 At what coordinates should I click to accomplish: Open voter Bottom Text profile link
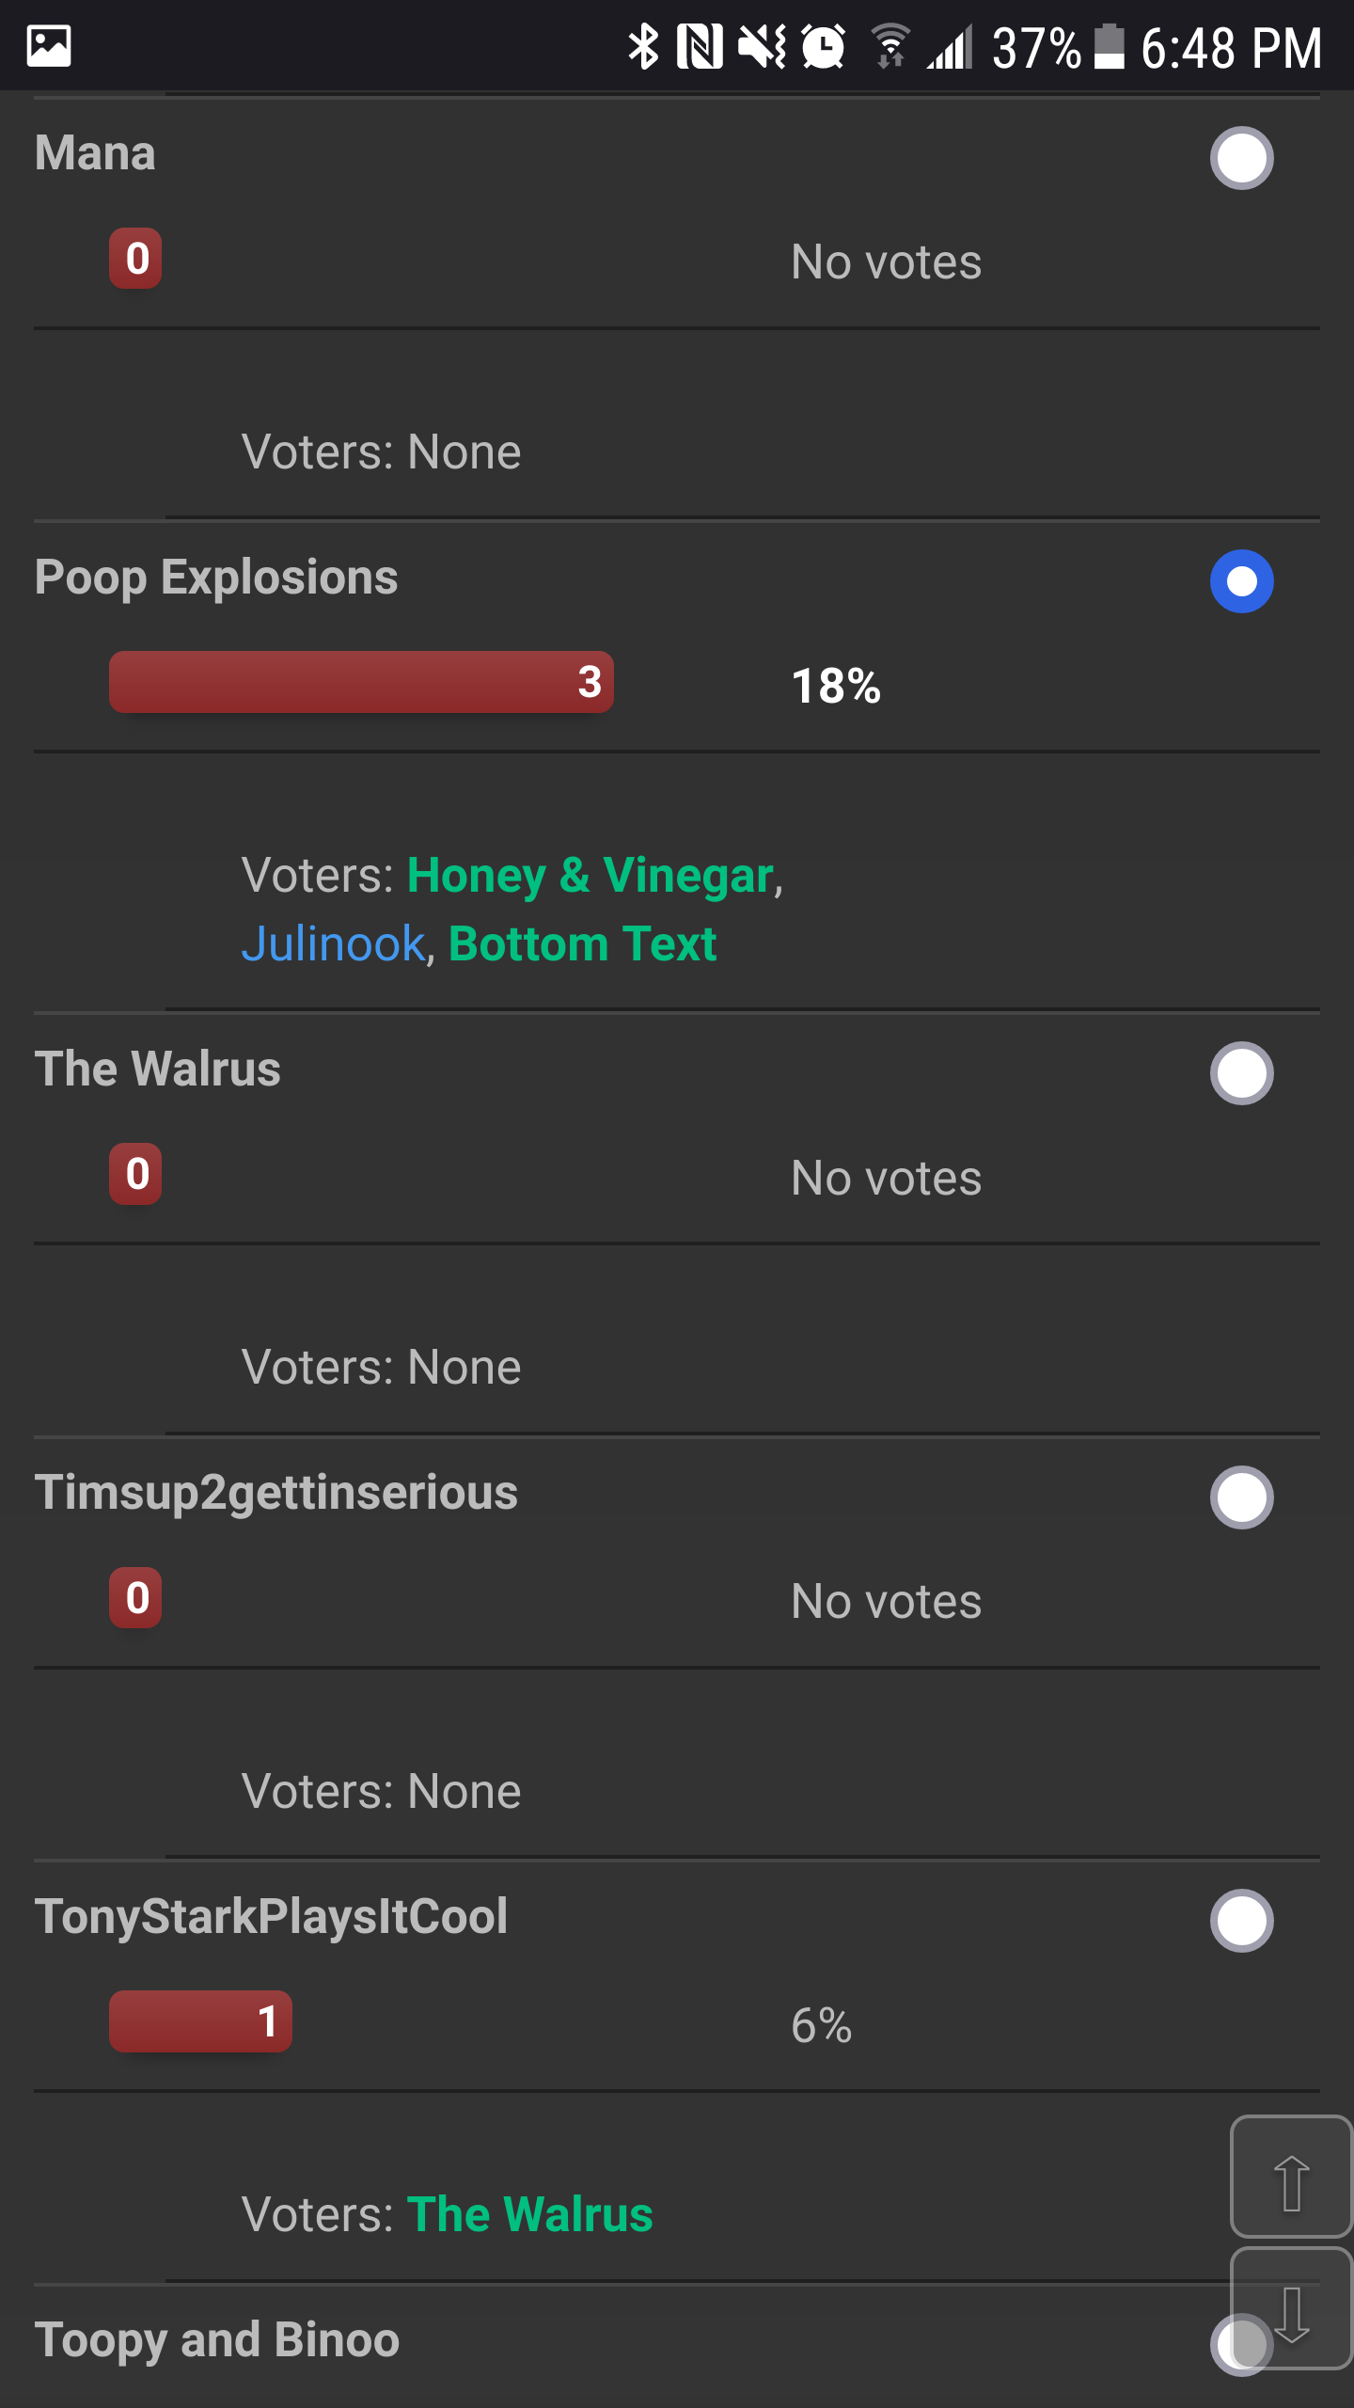[x=583, y=944]
